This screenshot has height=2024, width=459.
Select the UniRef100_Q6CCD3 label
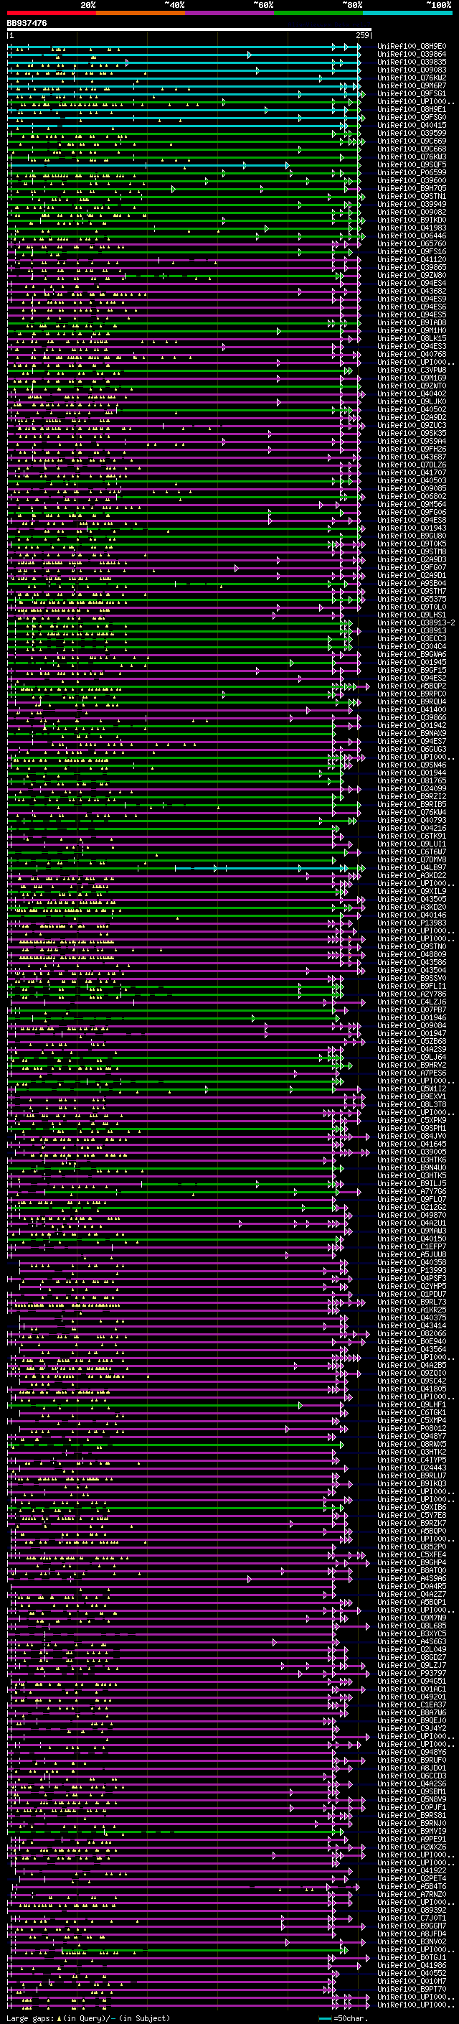click(412, 1776)
